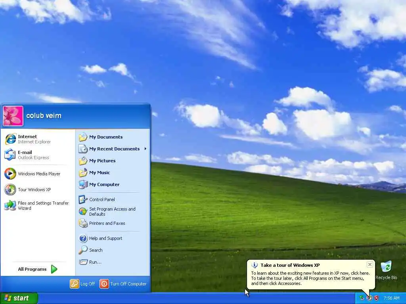Viewport: 406px width, 304px height.
Task: Select Internet menu entry label
Action: pyautogui.click(x=27, y=137)
